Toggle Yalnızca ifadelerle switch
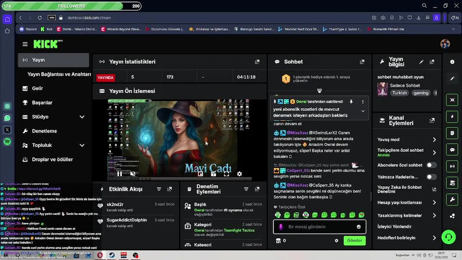 tap(431, 177)
